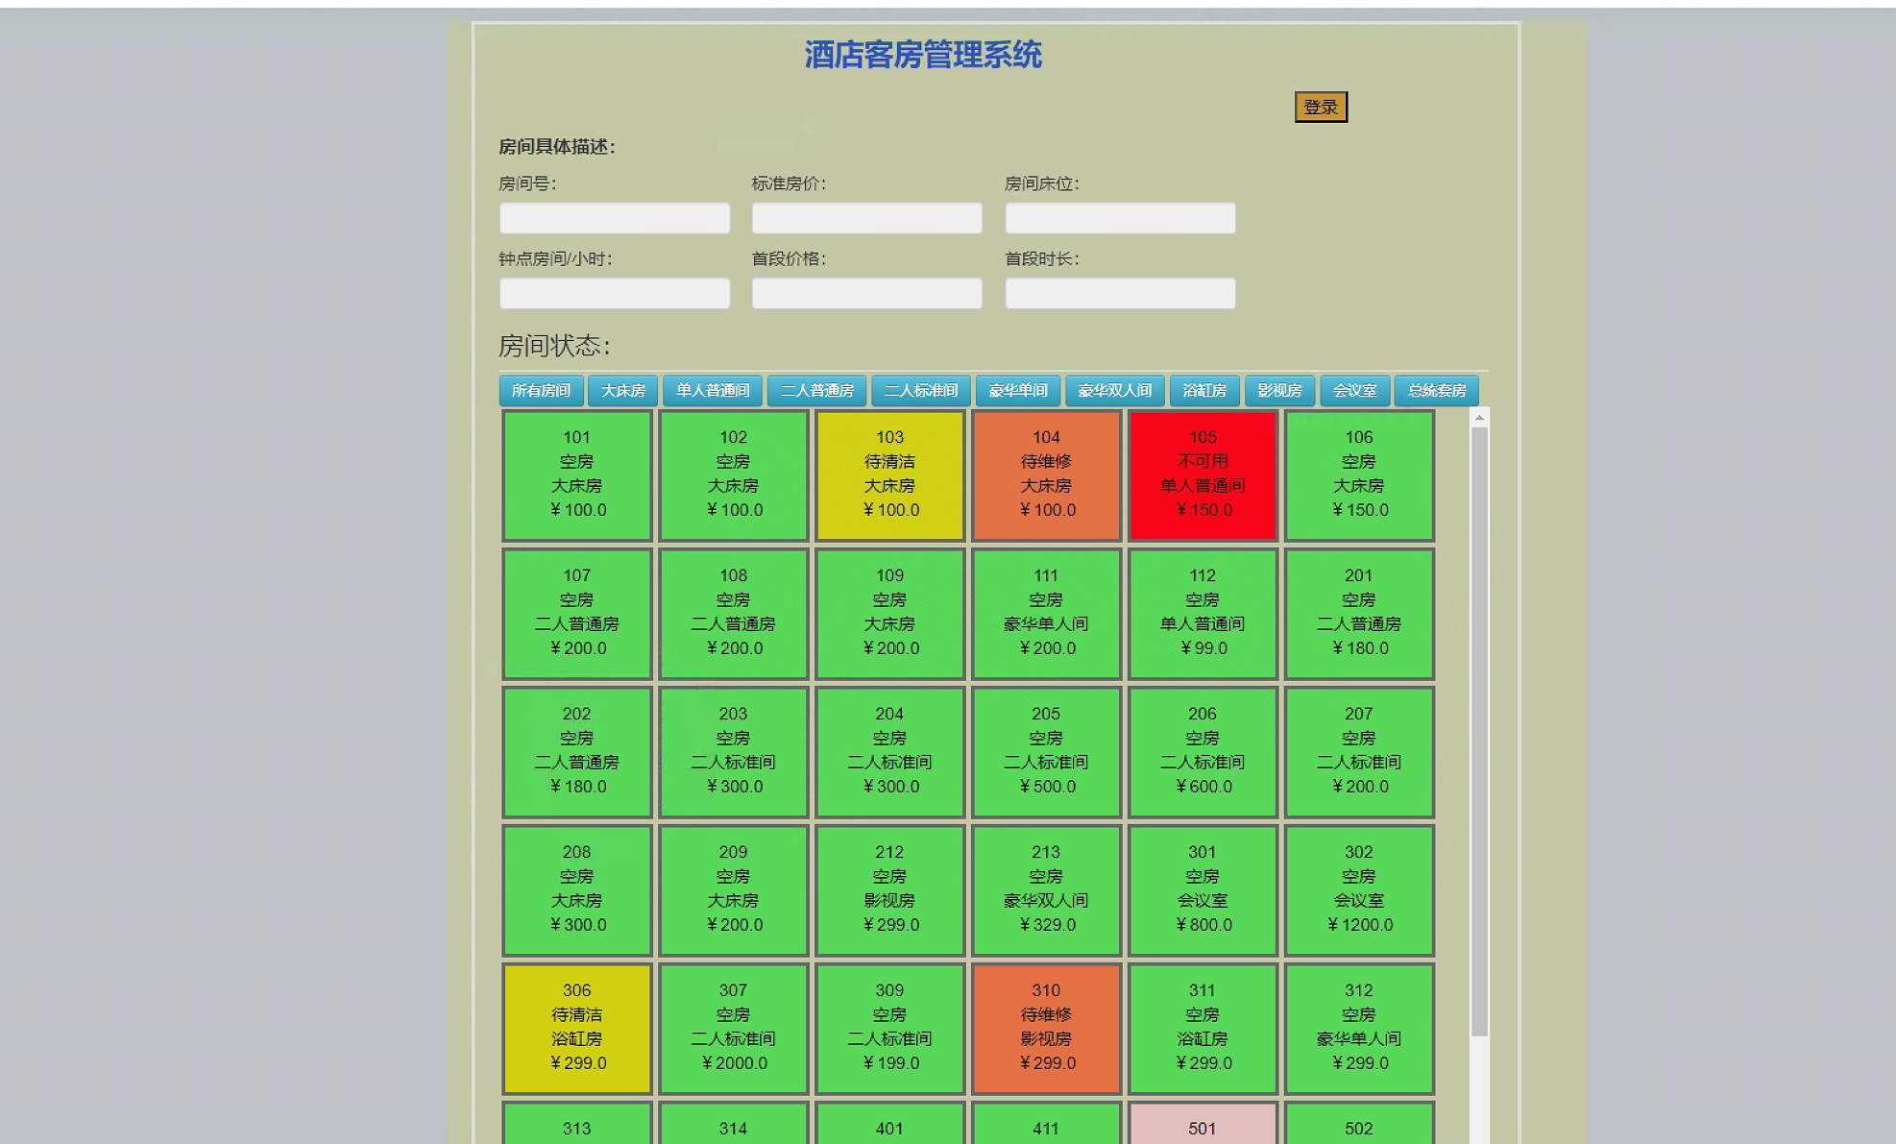Click red unavailable room 105 tile

pyautogui.click(x=1203, y=475)
